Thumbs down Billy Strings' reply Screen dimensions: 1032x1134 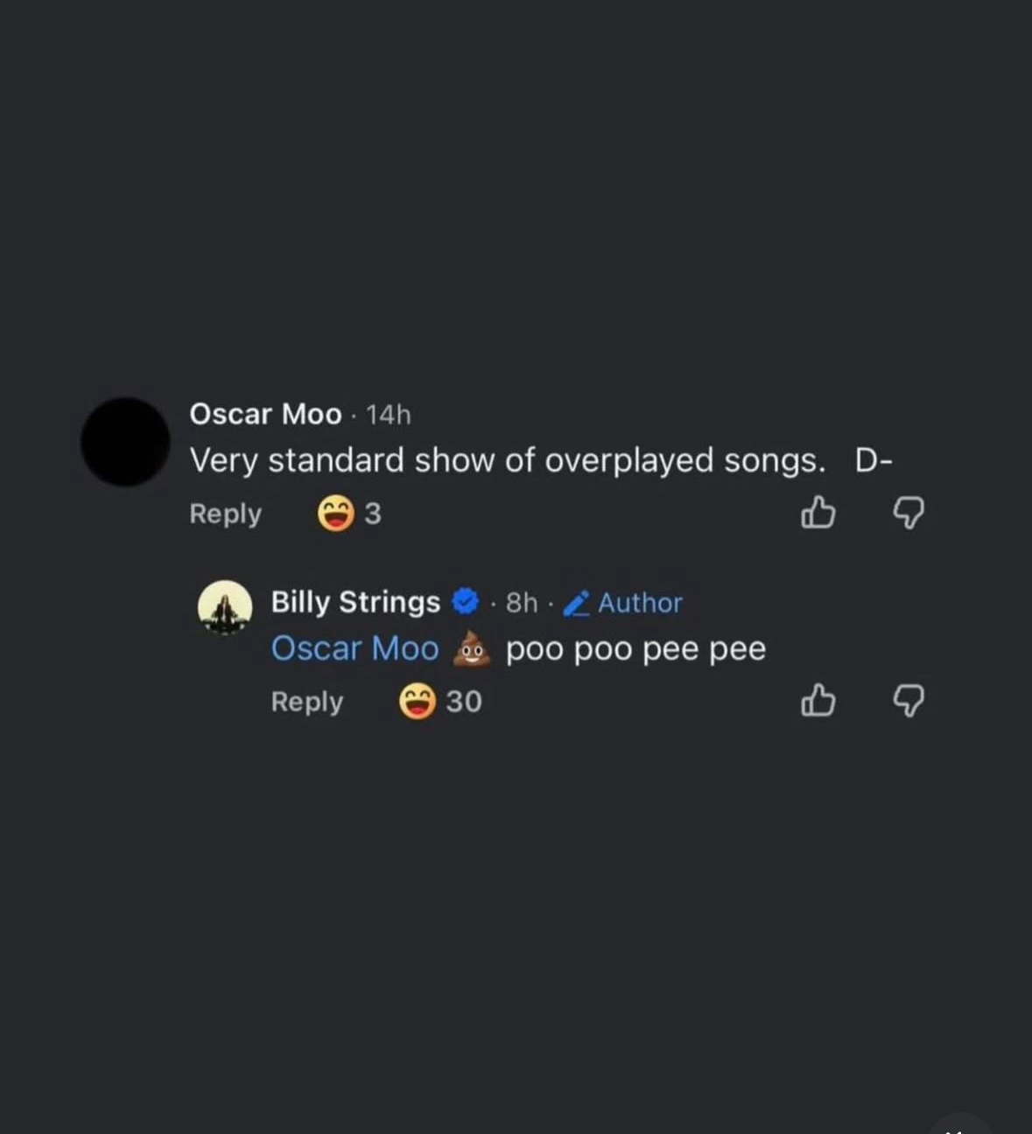(909, 701)
